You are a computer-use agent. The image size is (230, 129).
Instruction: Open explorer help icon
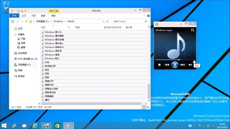tap(148, 16)
